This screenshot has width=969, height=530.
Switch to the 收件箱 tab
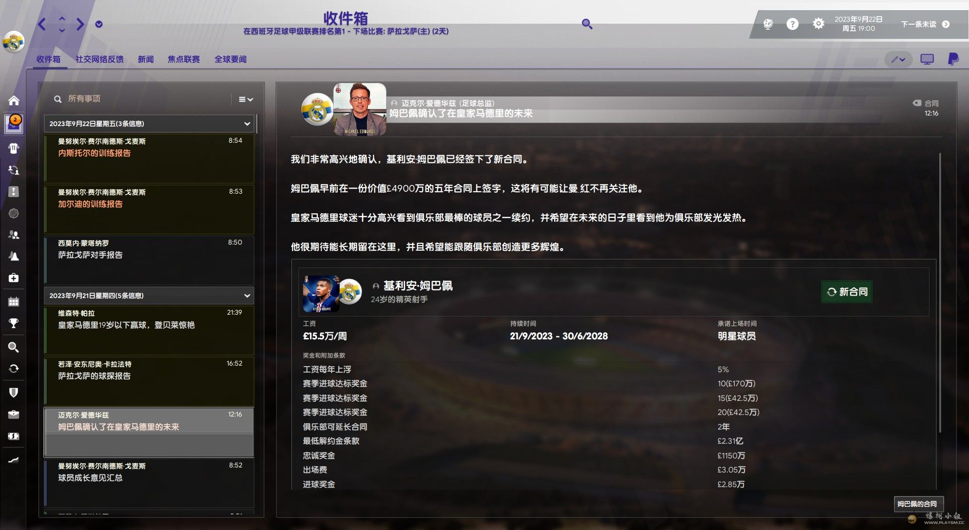coord(48,59)
